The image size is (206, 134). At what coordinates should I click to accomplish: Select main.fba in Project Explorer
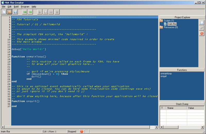(x=172, y=24)
